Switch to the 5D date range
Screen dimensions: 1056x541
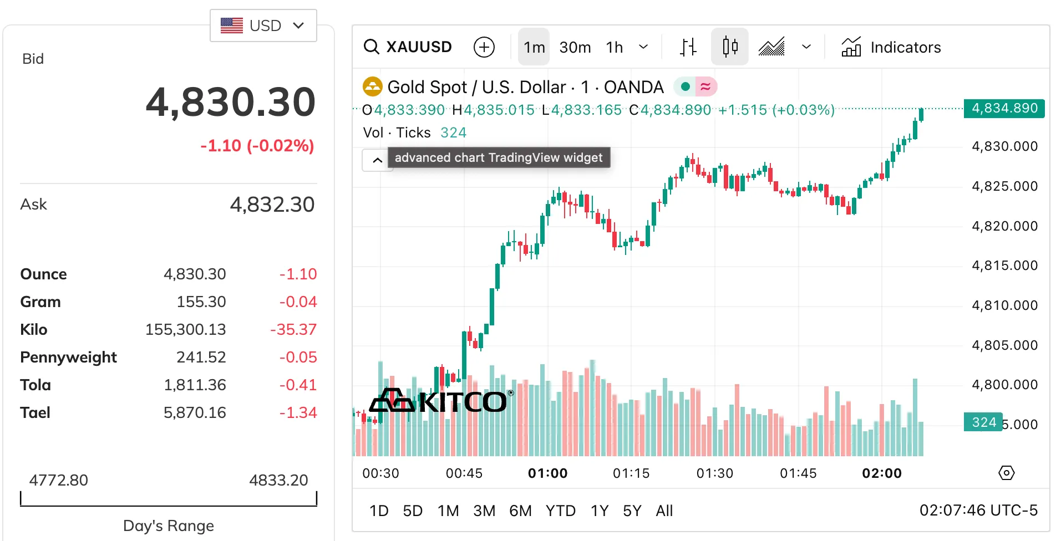413,511
